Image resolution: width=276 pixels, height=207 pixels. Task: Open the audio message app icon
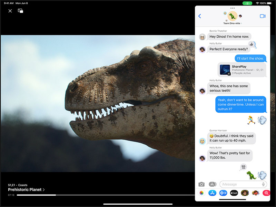click(x=223, y=193)
